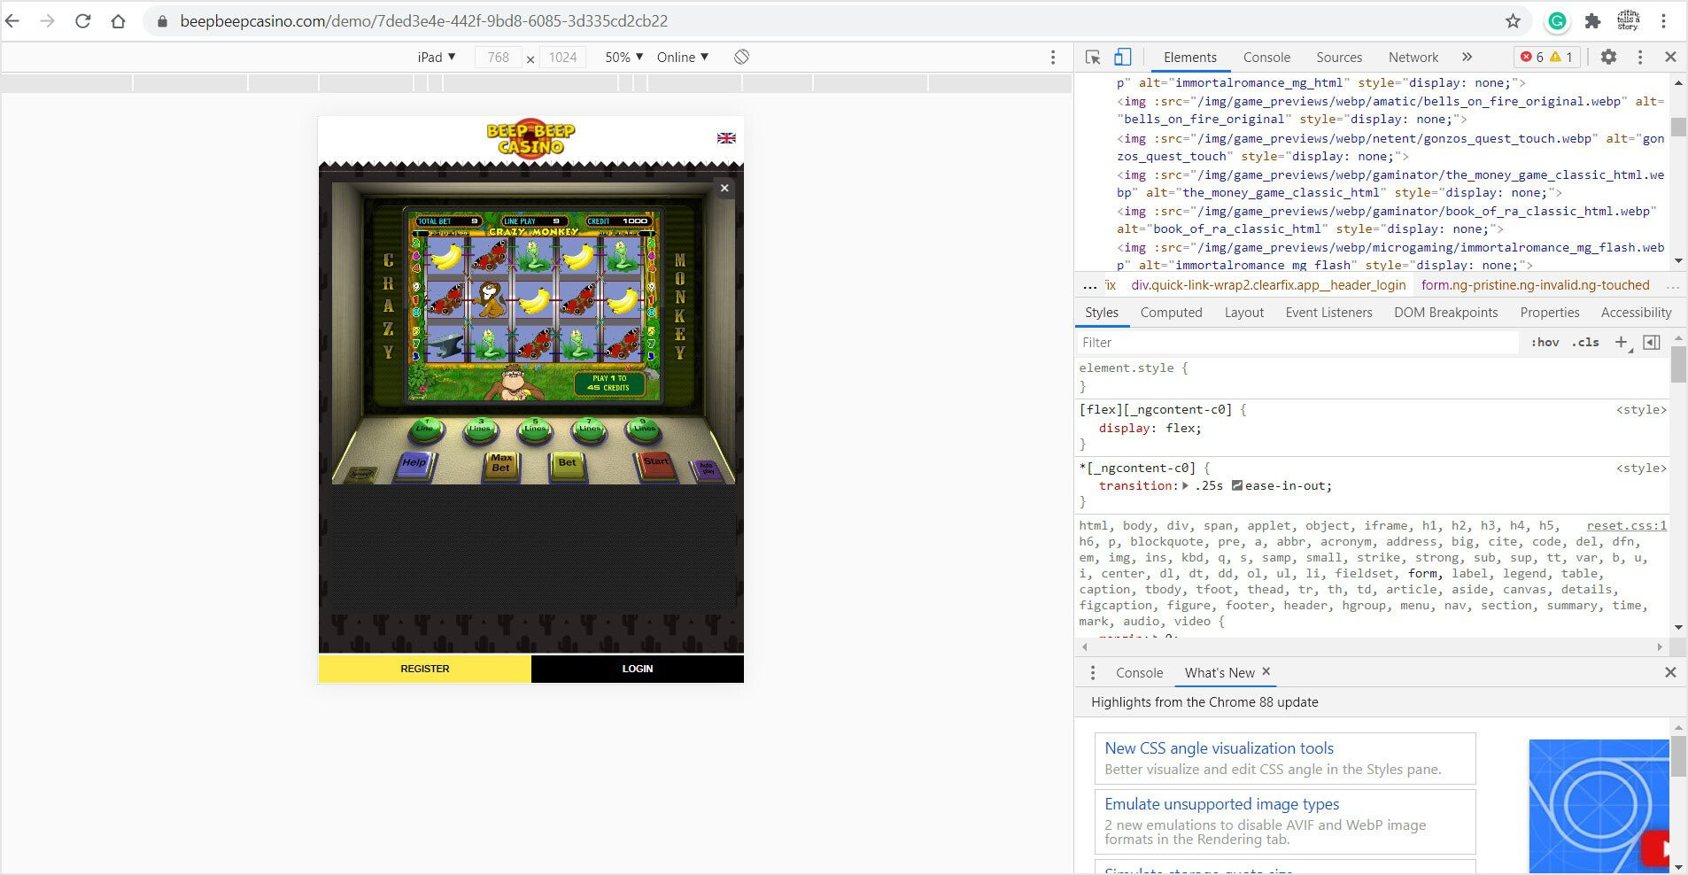The width and height of the screenshot is (1688, 875).
Task: Change language via UK flag icon
Action: (726, 138)
